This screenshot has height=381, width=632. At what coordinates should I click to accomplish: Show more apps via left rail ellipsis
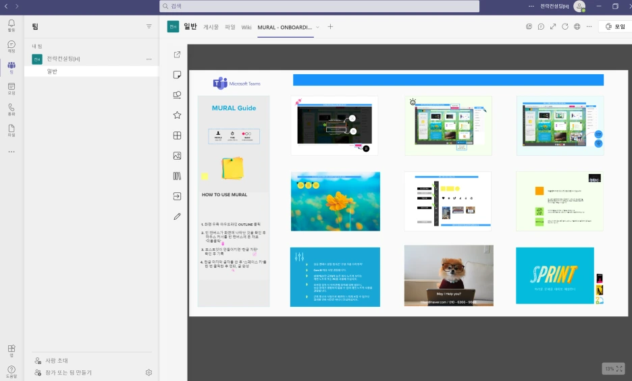[11, 152]
